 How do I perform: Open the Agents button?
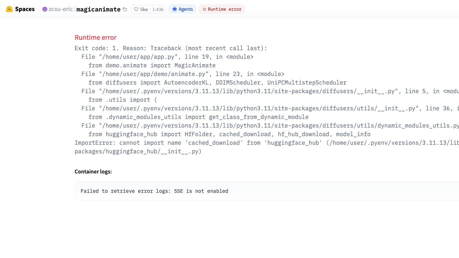point(183,9)
